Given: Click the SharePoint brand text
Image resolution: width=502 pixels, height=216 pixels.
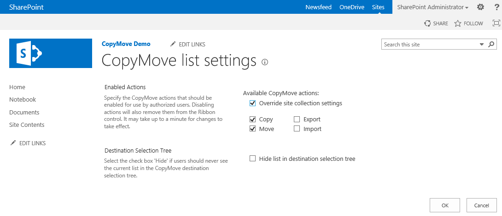Looking at the screenshot, I should point(26,7).
